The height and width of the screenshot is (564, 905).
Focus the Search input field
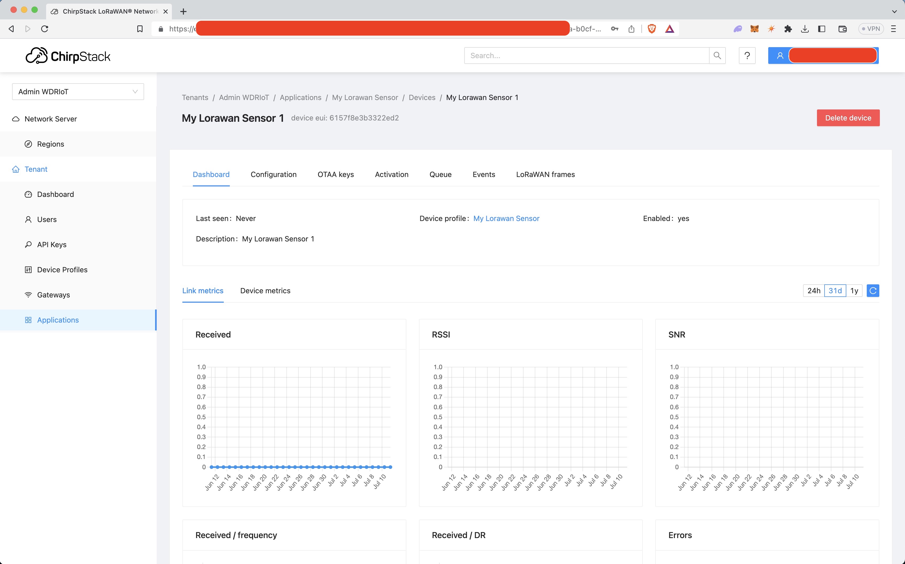point(586,56)
